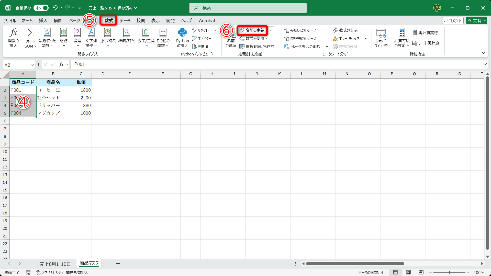This screenshot has width=491, height=276.
Task: Click the Insert Function fx icon
Action: (13, 33)
